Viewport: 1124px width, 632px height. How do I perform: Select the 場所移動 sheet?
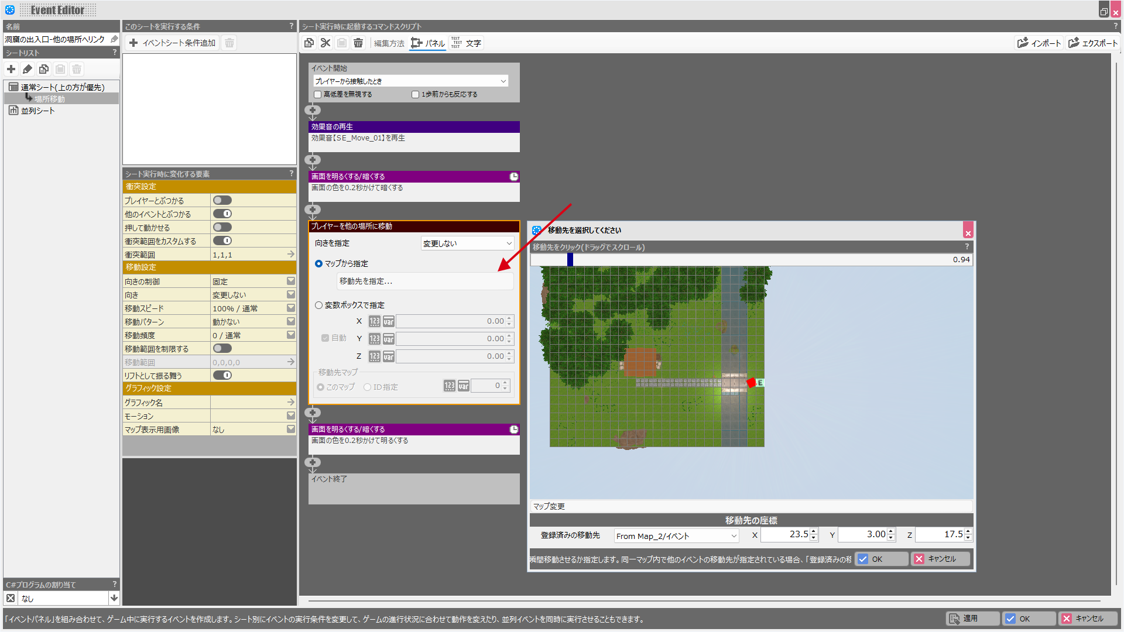click(50, 99)
